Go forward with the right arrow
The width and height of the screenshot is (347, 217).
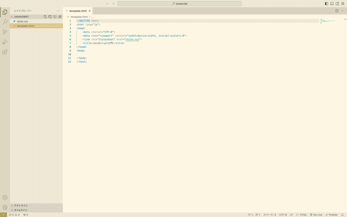tap(113, 4)
